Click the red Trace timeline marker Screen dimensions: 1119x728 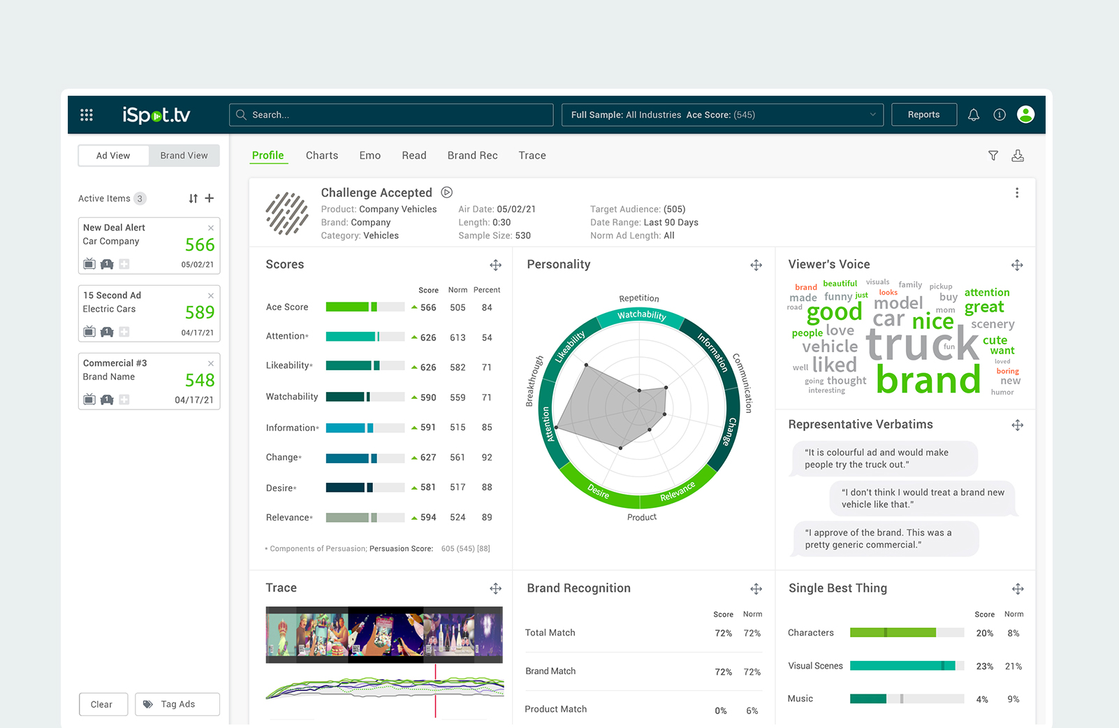(x=435, y=690)
